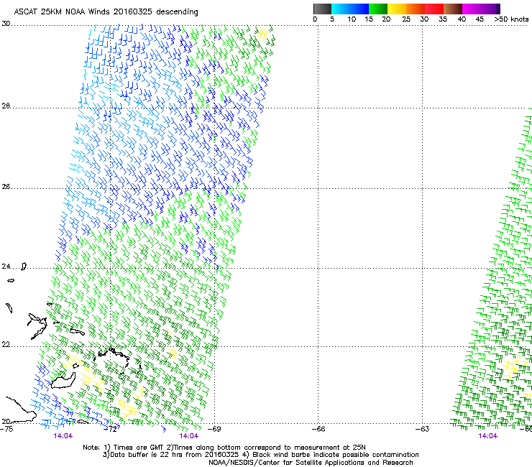This screenshot has width=532, height=467.
Task: Click the longitude label -63
Action: [423, 429]
